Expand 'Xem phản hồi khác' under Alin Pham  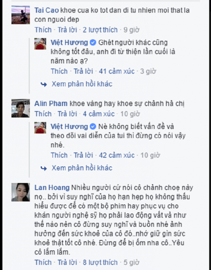(x=82, y=168)
